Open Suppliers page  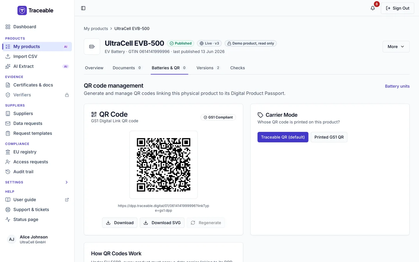tap(37, 114)
